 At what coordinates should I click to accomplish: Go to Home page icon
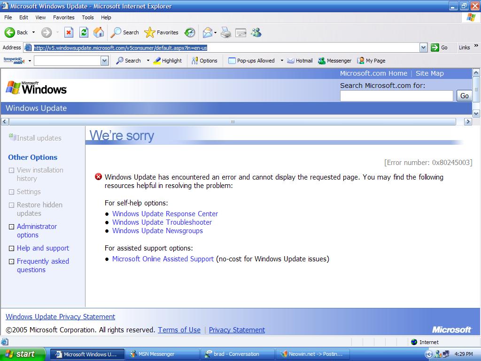pyautogui.click(x=99, y=32)
